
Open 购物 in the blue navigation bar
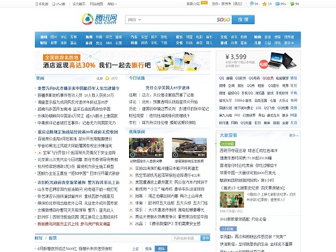(x=257, y=37)
